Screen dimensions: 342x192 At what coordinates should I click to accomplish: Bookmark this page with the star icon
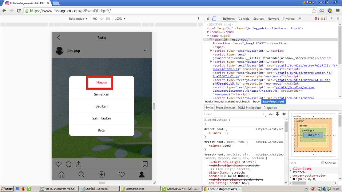(x=314, y=11)
